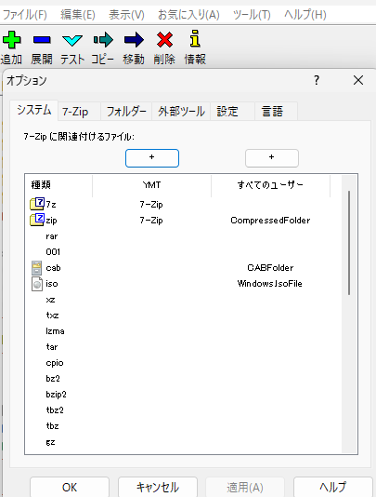Open the お気に入り(A) menu
This screenshot has width=376, height=497.
click(188, 15)
